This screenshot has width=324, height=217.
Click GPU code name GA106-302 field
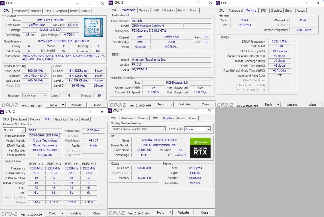[x=144, y=150]
